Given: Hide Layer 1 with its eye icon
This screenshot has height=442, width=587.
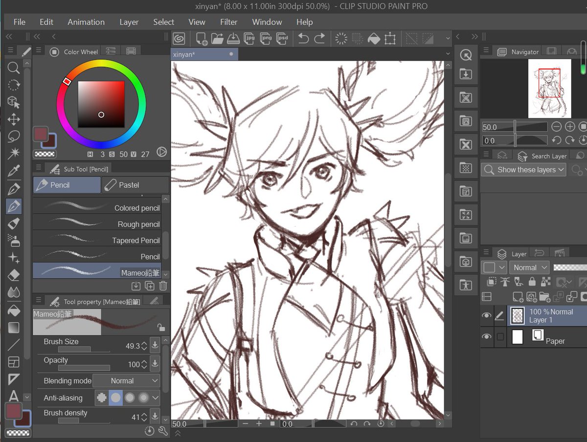Looking at the screenshot, I should coord(486,316).
